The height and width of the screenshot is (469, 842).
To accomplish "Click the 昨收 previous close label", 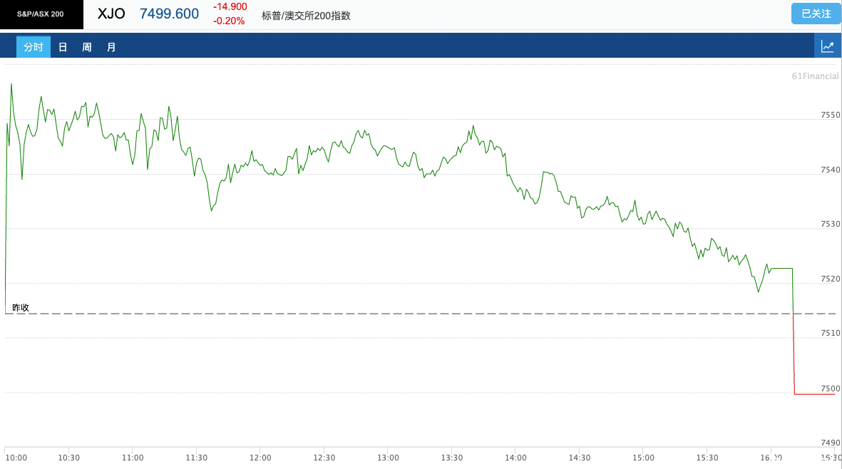I will [x=21, y=307].
